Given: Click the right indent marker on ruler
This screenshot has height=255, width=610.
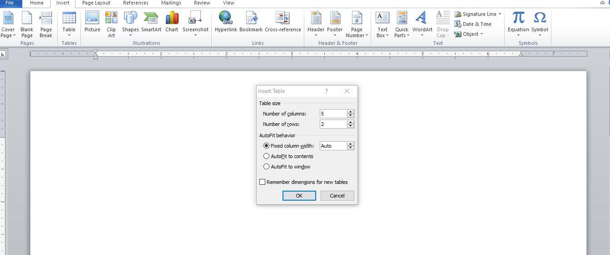Looking at the screenshot, I should pos(521,55).
